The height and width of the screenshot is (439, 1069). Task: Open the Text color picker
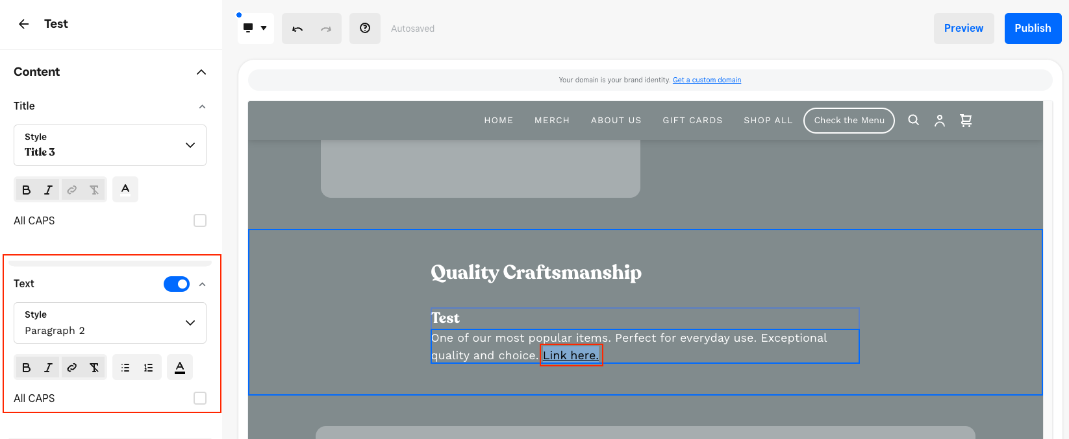(x=180, y=367)
